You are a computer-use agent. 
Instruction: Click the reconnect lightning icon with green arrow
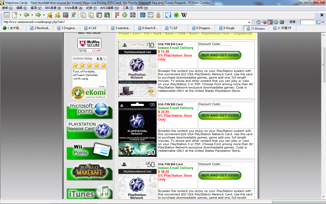point(58,15)
